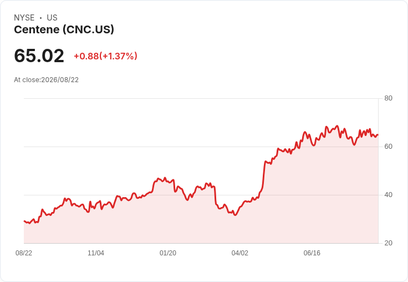
Task: Click the 20 y-axis price label
Action: (388, 243)
